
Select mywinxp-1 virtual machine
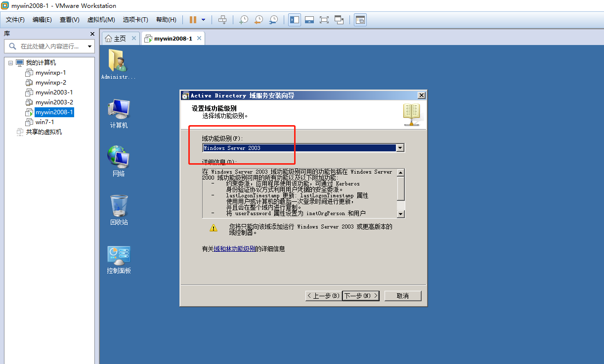[x=50, y=73]
